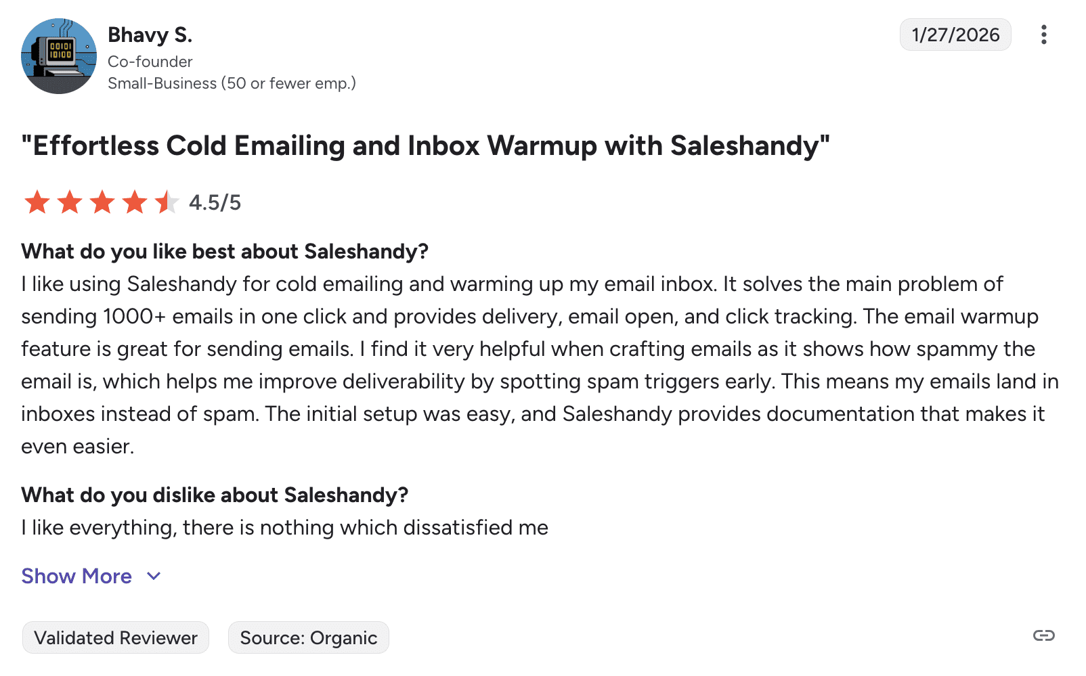Click Bhavy S.'s profile avatar
Viewport: 1086px width, 676px height.
coord(59,56)
